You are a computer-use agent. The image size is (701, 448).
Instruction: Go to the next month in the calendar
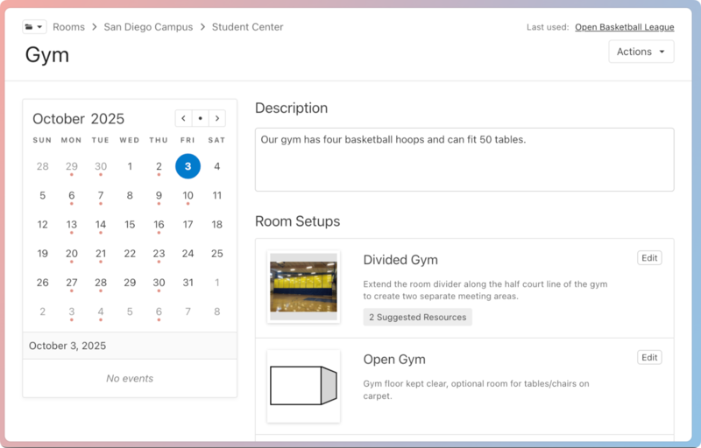coord(217,118)
